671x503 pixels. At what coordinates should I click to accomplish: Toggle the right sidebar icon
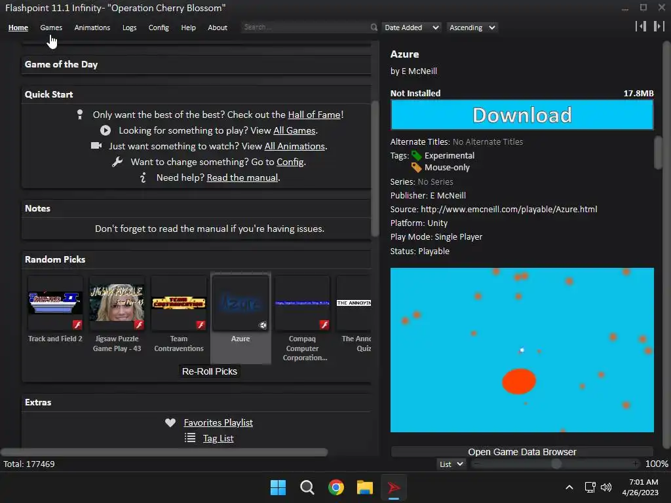coord(659,26)
